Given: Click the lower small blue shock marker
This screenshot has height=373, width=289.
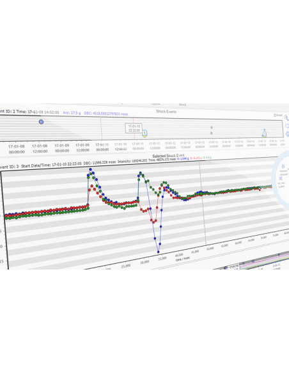Looking at the screenshot, I should click(212, 133).
